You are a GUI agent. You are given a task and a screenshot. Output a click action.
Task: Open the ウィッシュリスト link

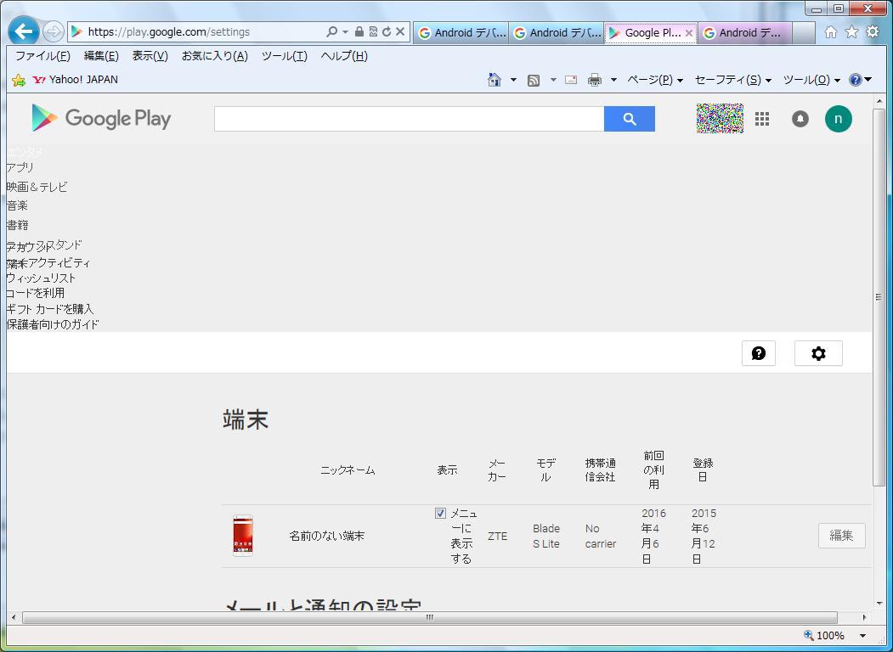coord(41,278)
